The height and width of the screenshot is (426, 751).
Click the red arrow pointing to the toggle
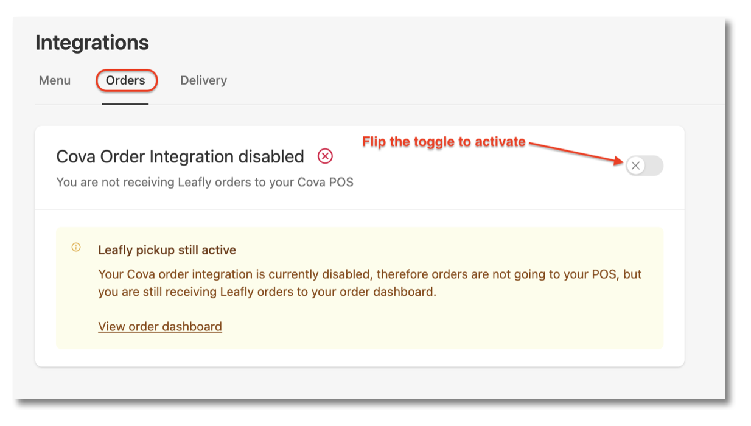tap(576, 153)
